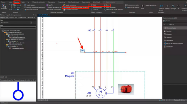Viewport: 187px width, 104px height.
Task: Open the Filtro 'No activado' dropdown
Action: click(16, 23)
